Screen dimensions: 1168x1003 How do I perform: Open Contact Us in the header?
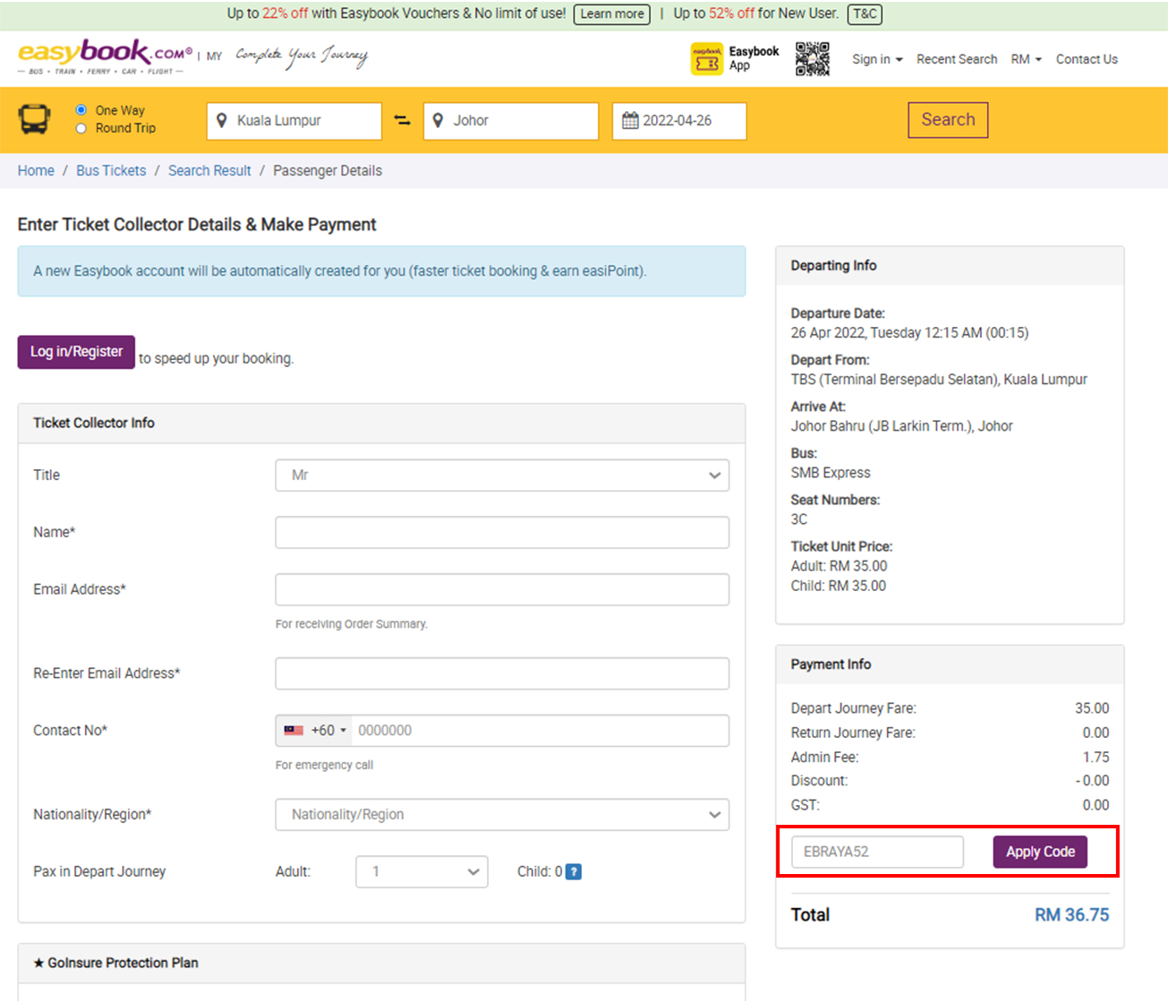tap(1087, 59)
